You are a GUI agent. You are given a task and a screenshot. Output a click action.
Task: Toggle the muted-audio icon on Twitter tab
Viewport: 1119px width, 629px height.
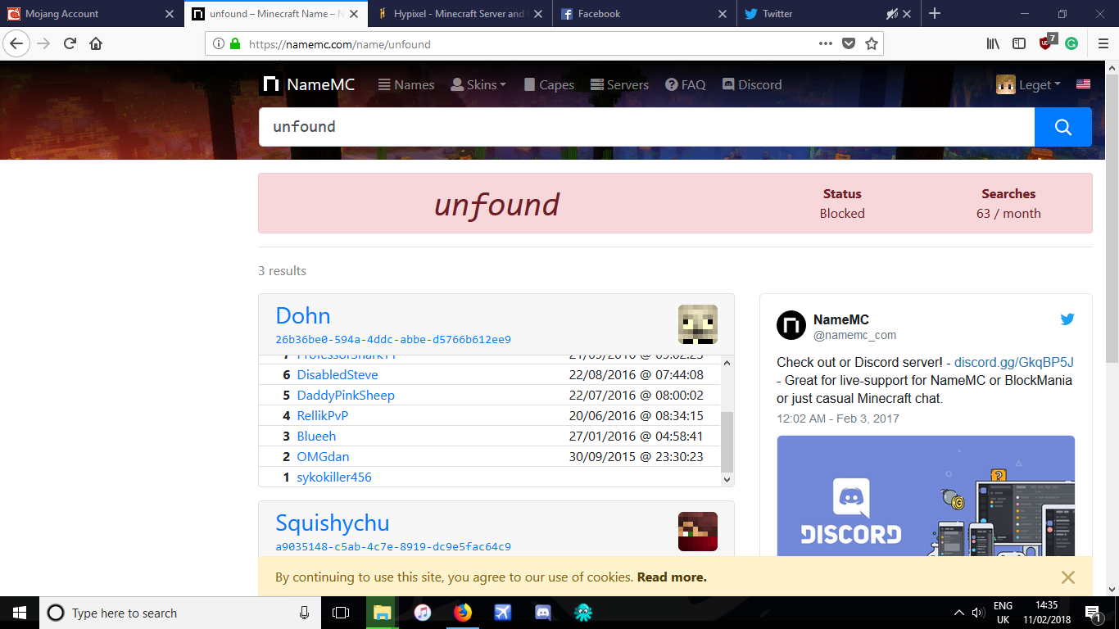tap(892, 14)
